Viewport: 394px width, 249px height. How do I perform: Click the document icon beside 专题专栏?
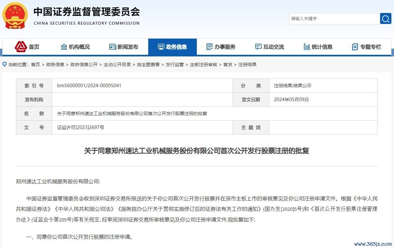(355, 47)
